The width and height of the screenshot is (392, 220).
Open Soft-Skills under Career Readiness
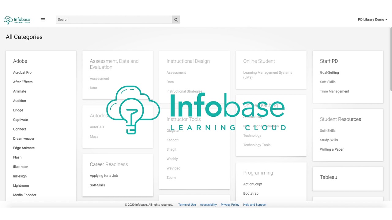(98, 185)
